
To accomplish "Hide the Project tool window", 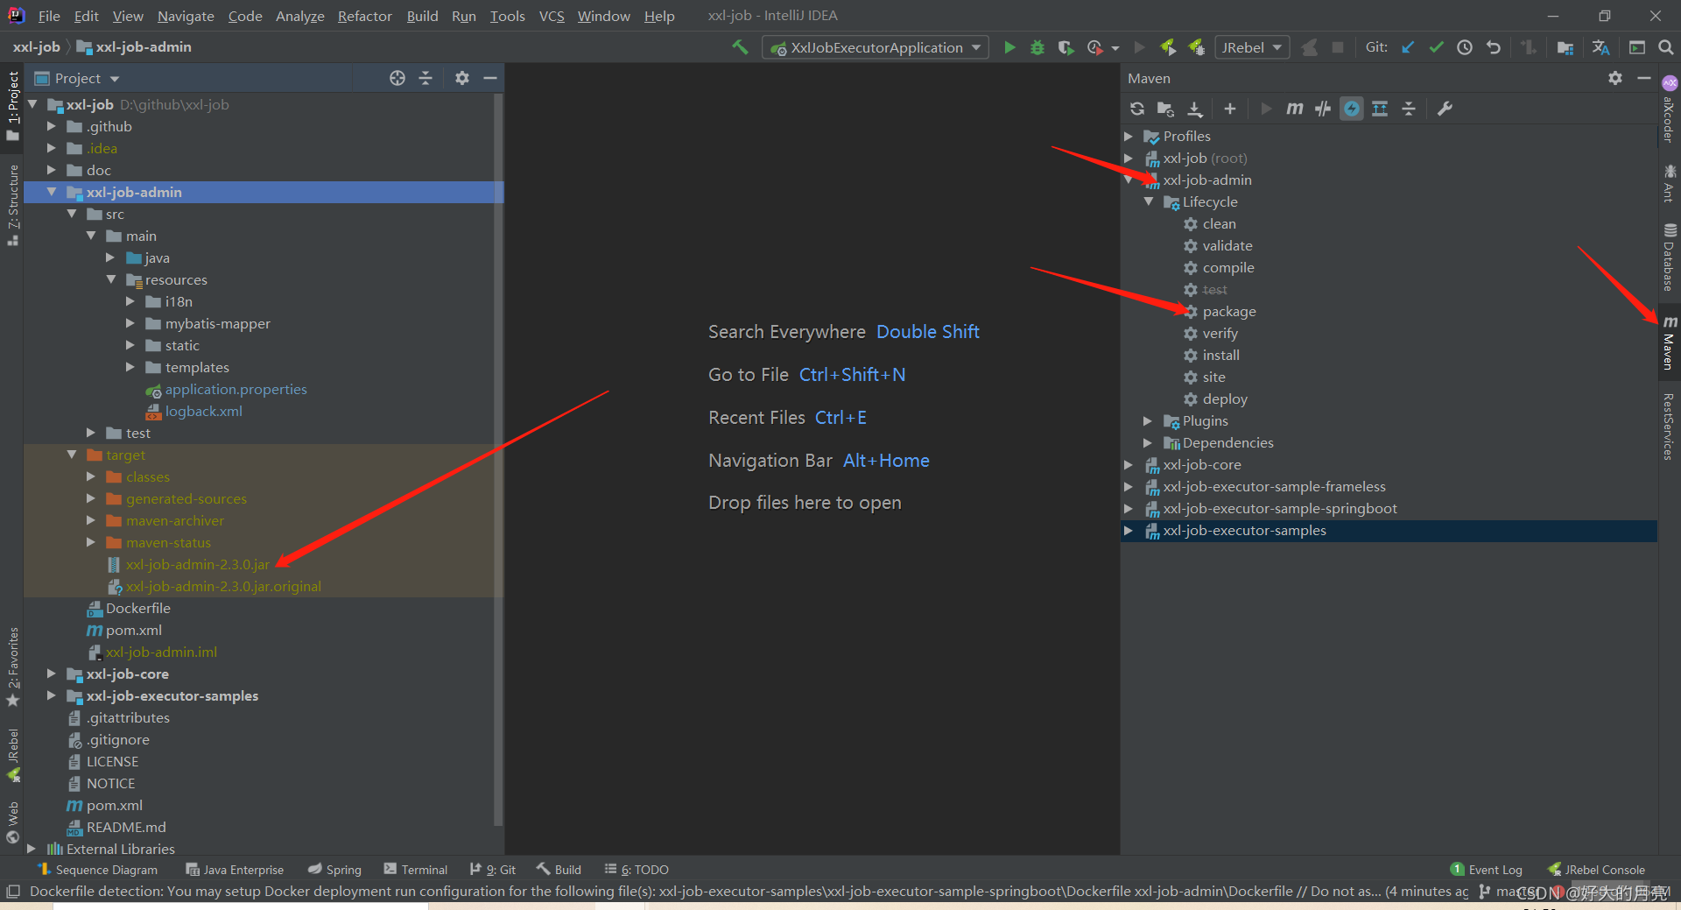I will pos(490,78).
